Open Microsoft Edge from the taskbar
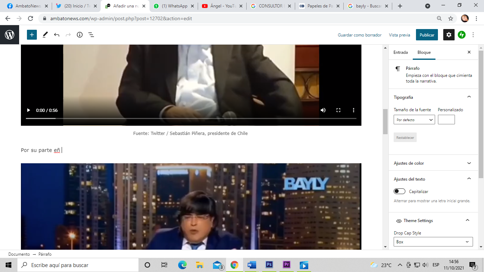The height and width of the screenshot is (272, 484). point(182,265)
